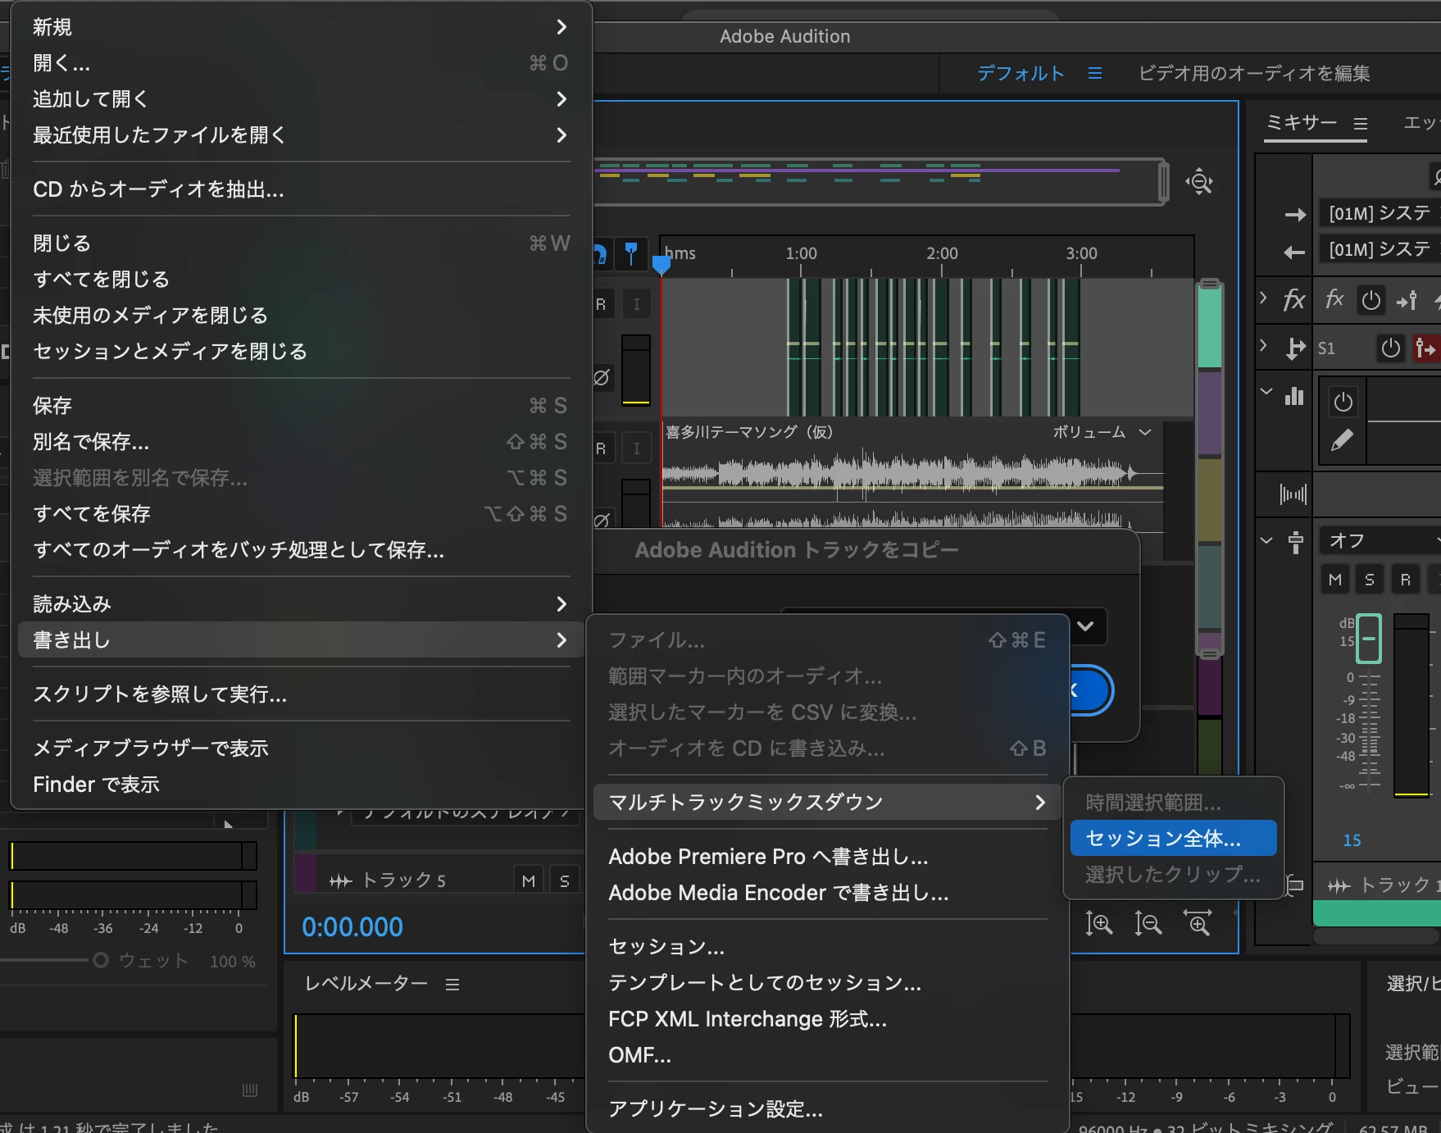Click the zoom to selection icon
This screenshot has height=1133, width=1441.
[x=1198, y=924]
